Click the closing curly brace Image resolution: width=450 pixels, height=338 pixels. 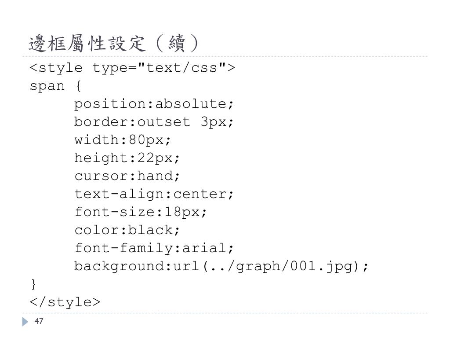coord(33,284)
